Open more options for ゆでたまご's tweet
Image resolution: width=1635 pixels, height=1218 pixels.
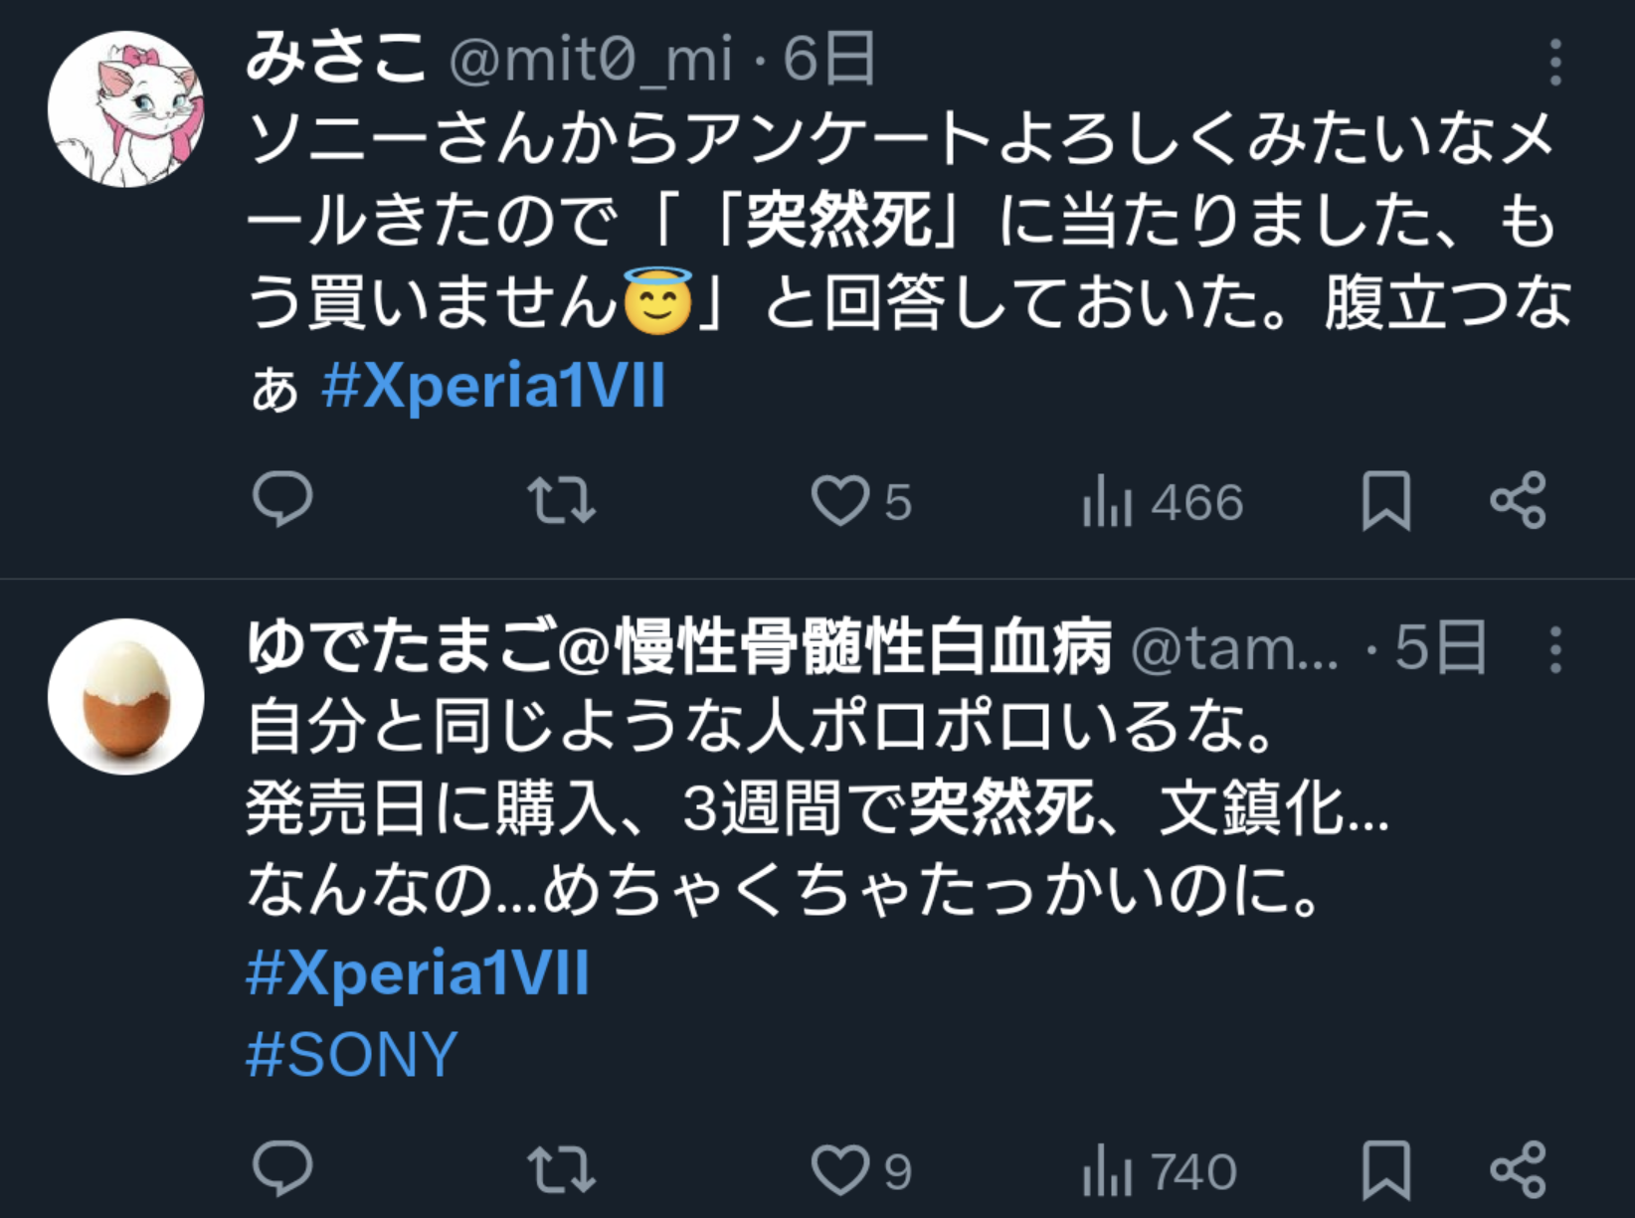1555,650
